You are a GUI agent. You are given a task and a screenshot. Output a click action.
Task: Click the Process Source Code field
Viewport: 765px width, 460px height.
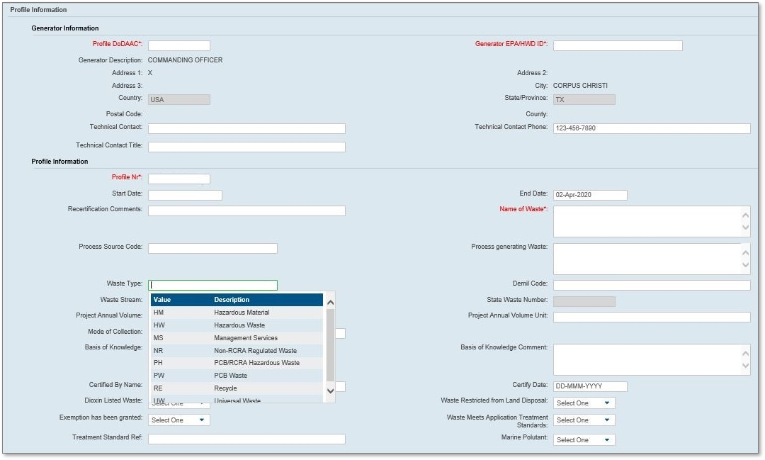(212, 249)
